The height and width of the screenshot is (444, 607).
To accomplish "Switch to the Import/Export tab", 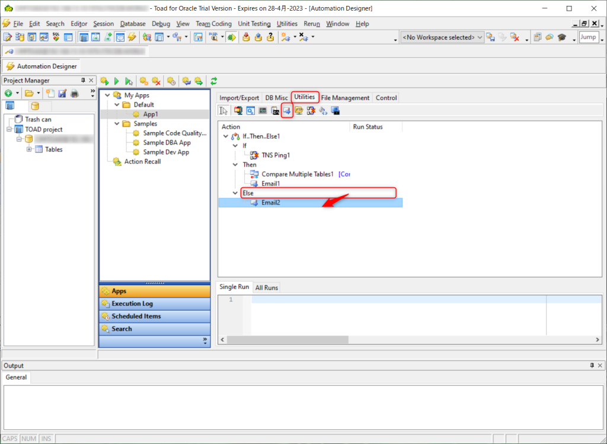I will (239, 98).
